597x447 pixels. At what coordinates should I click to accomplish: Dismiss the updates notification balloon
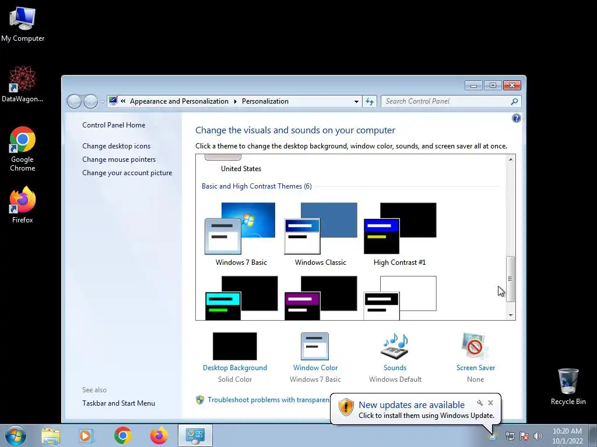coord(490,403)
